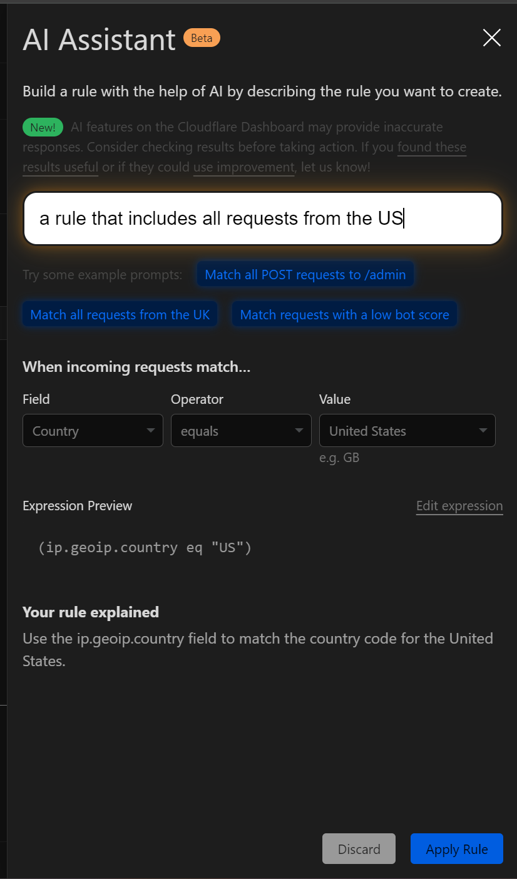Viewport: 517px width, 879px height.
Task: Click the 'When incoming requests match...' heading
Action: pos(136,367)
